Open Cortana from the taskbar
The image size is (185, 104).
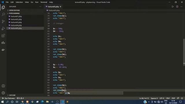[x=12, y=102]
